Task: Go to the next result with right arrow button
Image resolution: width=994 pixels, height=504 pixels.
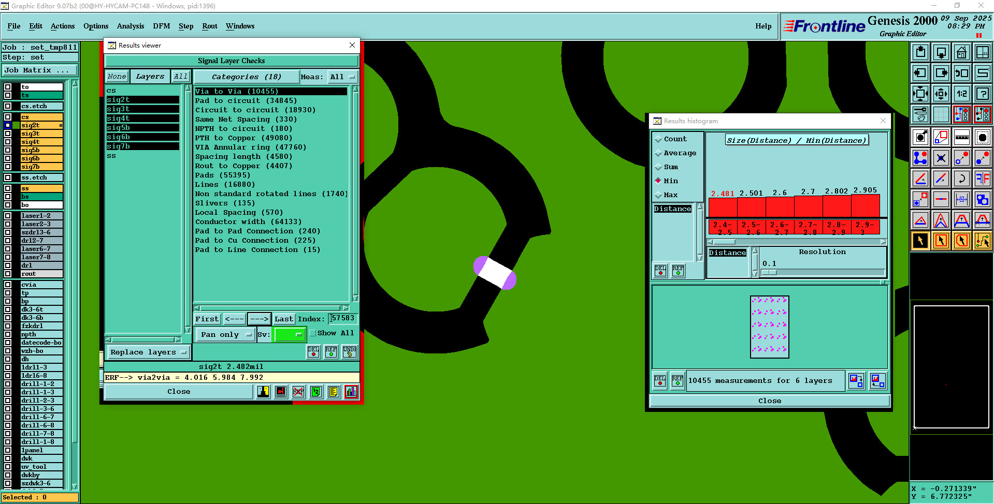Action: click(x=260, y=319)
